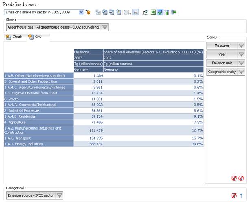Select row 1.A.5. Other (Not elsewhere specified)

click(x=39, y=76)
